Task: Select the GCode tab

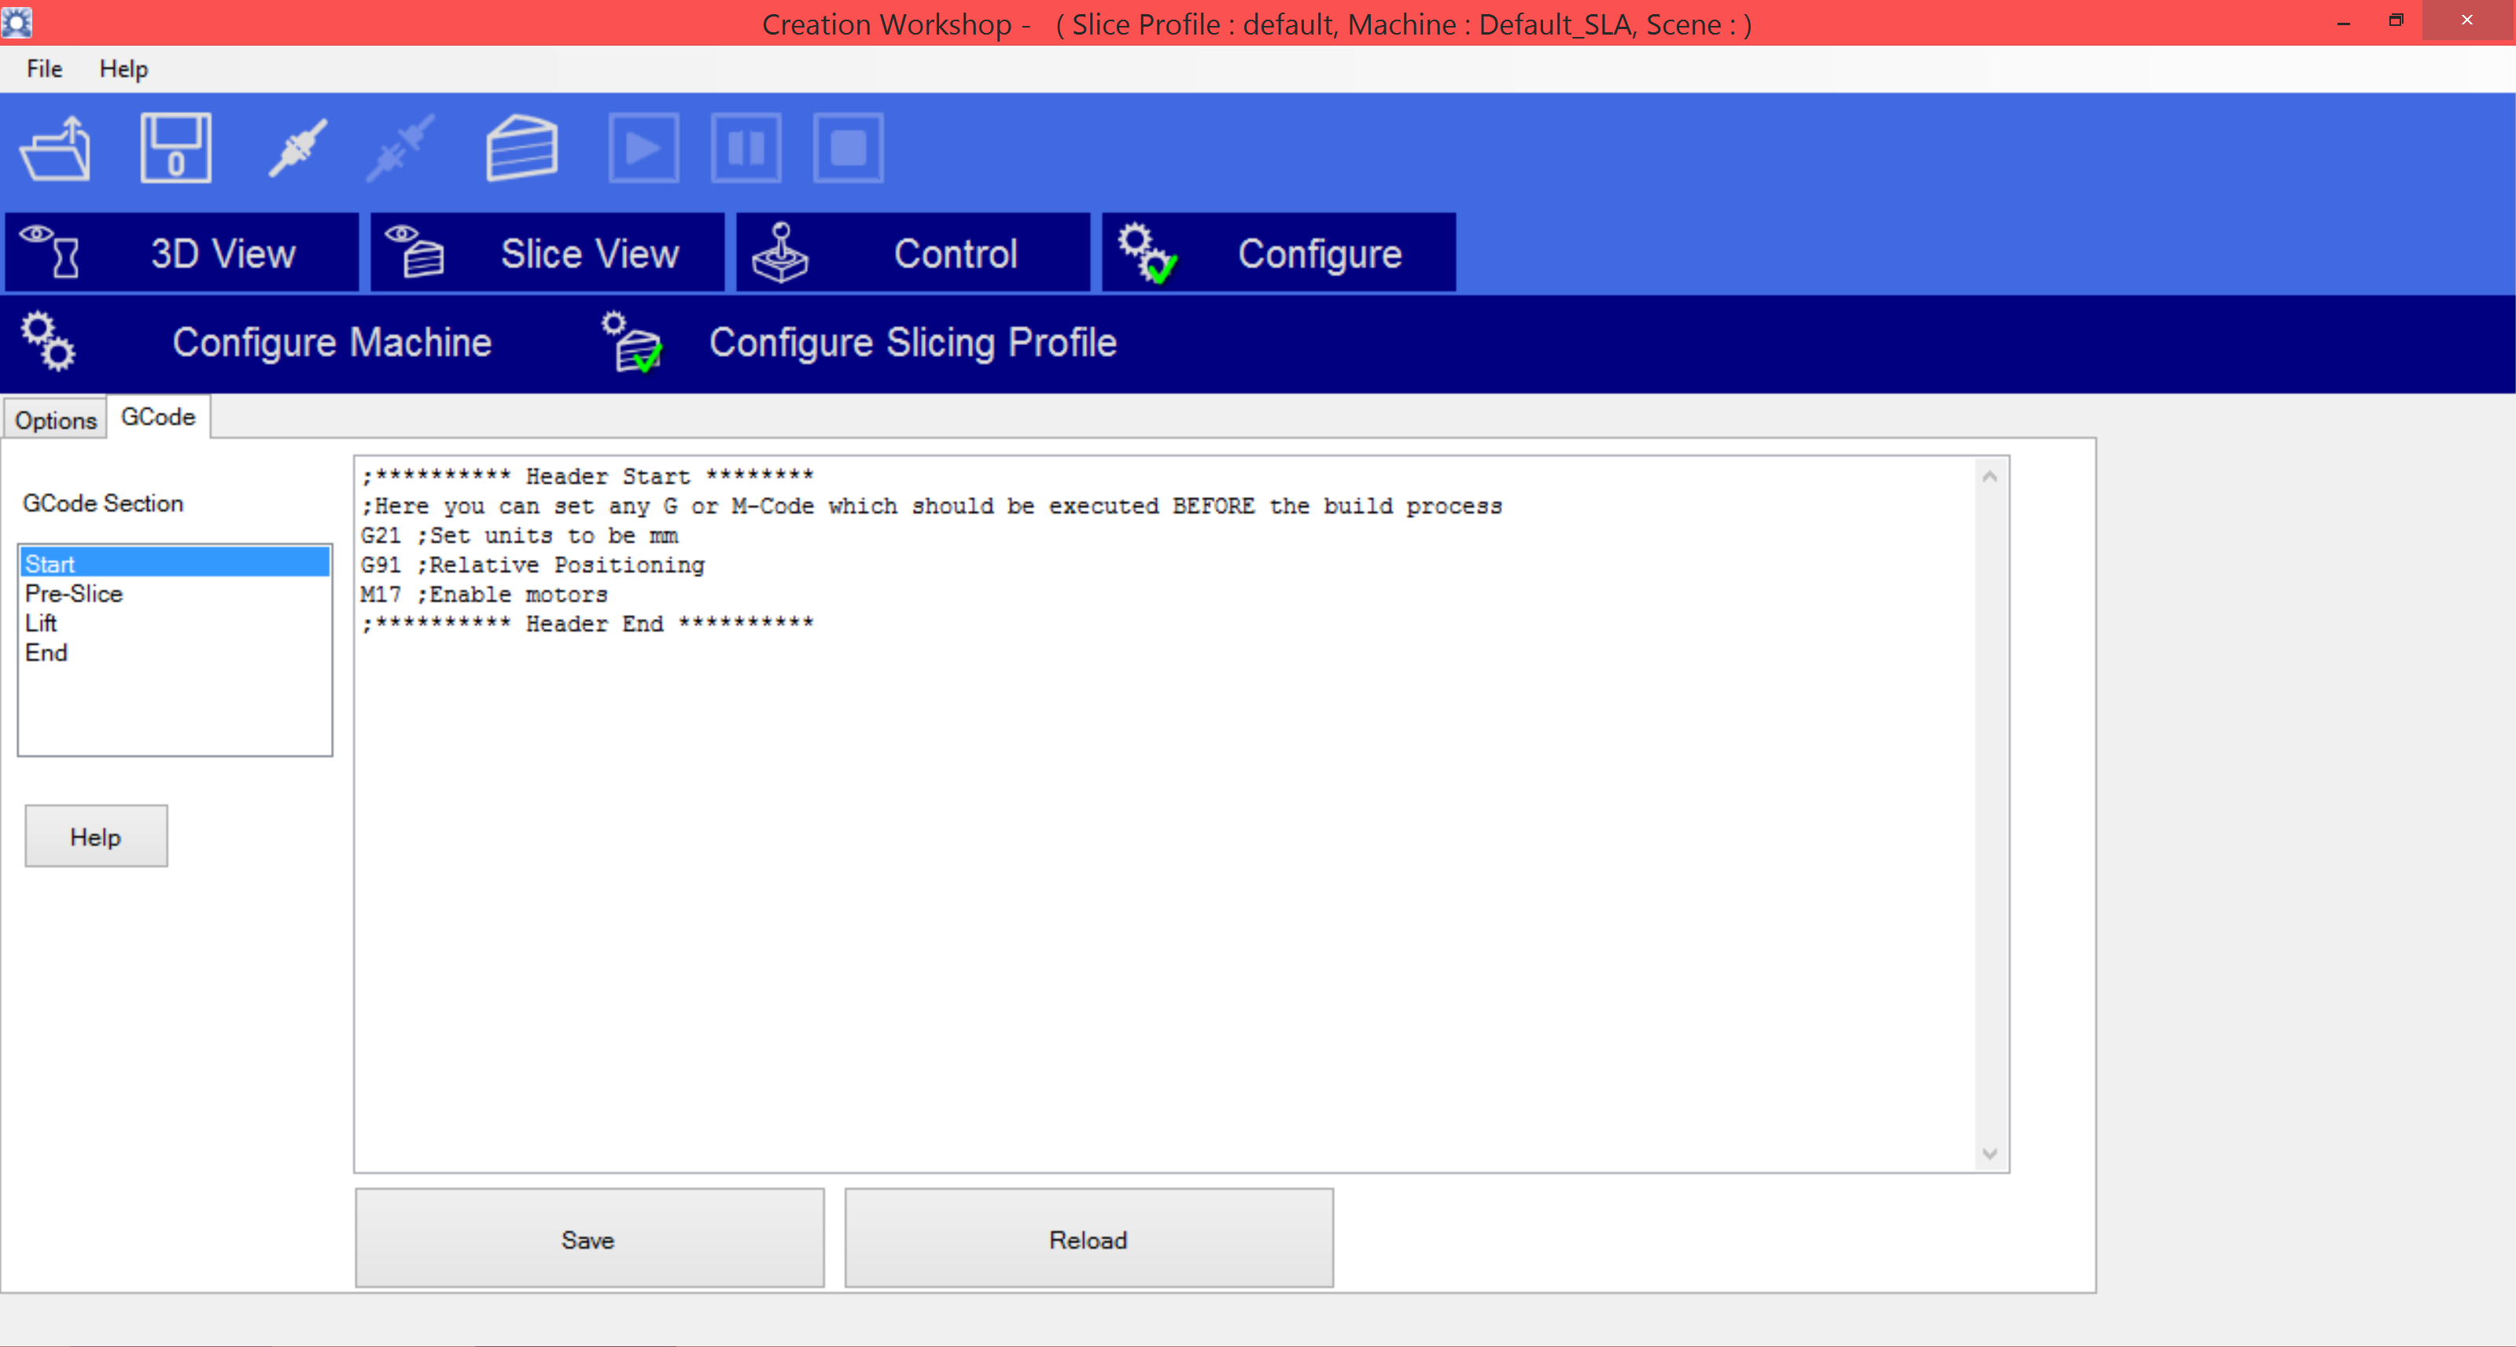Action: 158,417
